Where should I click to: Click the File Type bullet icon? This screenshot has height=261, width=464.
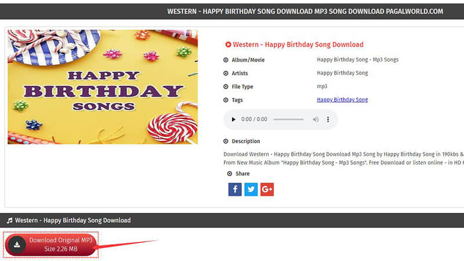[226, 86]
